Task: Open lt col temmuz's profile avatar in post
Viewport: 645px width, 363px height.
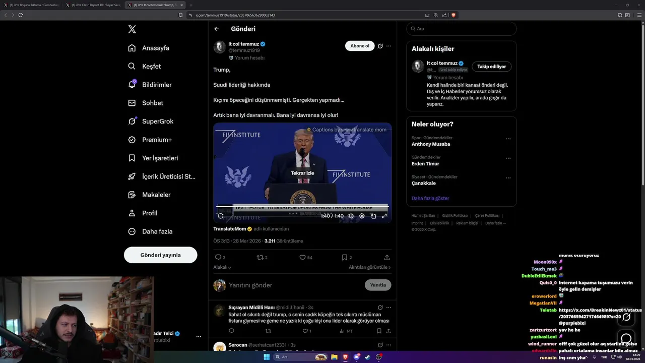Action: coord(219,47)
